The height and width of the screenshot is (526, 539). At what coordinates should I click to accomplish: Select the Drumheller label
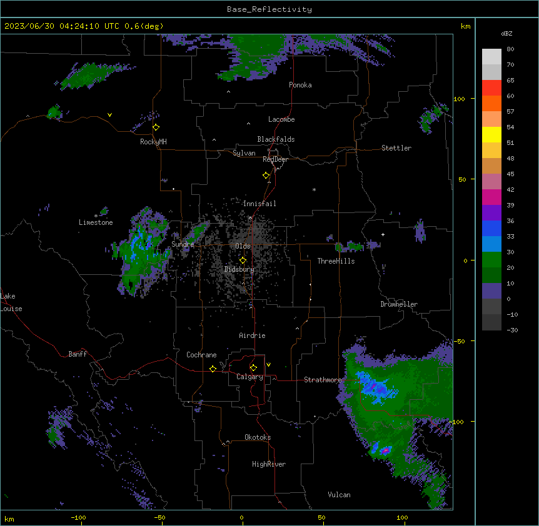click(399, 304)
